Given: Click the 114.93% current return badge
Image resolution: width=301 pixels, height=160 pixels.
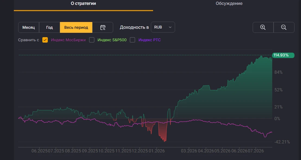Looking at the screenshot, I should pyautogui.click(x=283, y=55).
